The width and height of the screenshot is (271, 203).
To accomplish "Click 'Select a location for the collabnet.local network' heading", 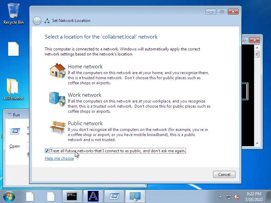I will 101,37.
